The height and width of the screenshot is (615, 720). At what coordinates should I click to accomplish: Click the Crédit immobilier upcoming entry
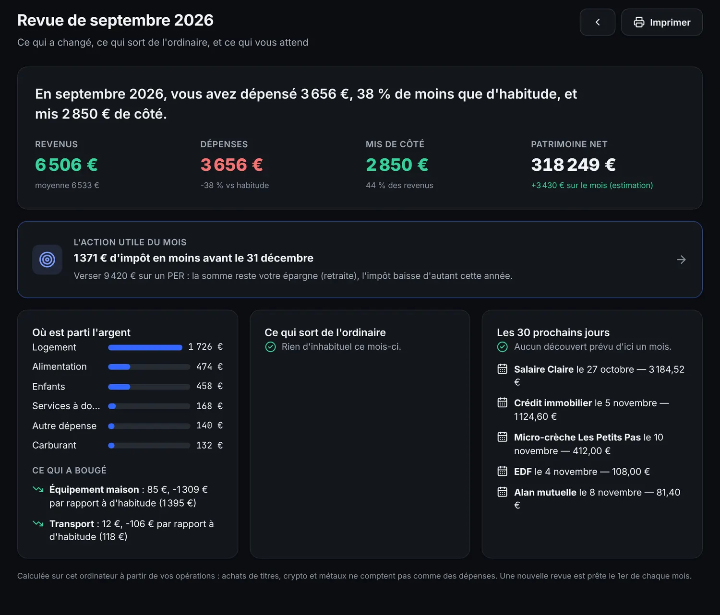[x=592, y=410]
